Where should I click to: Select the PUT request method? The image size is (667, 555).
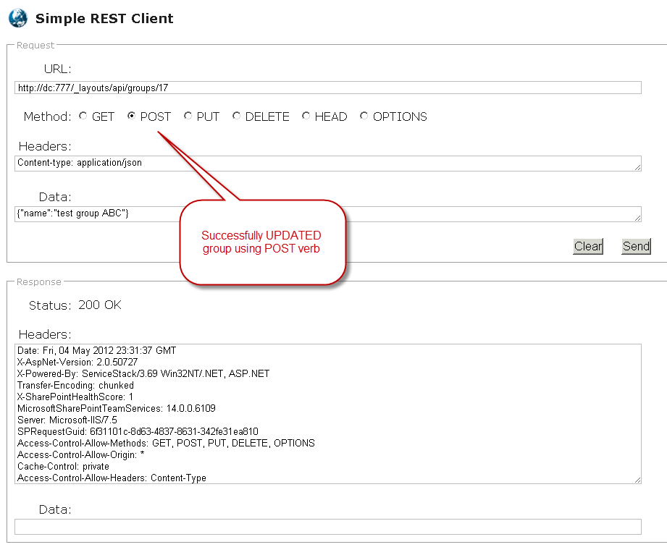click(x=188, y=116)
